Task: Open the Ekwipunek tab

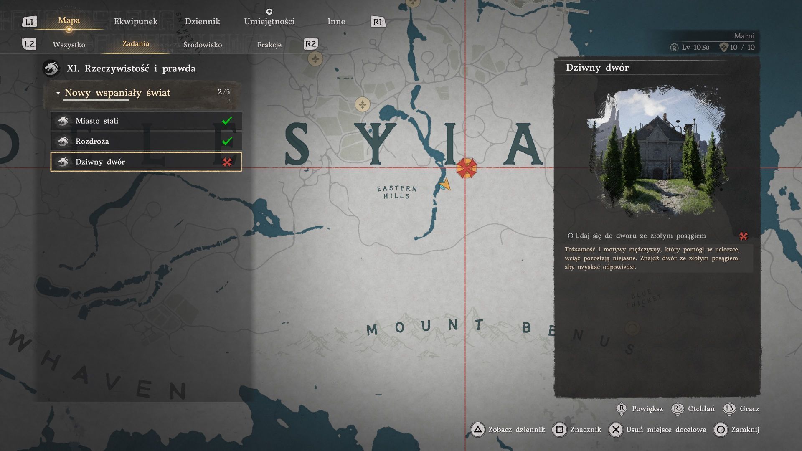Action: coord(136,21)
